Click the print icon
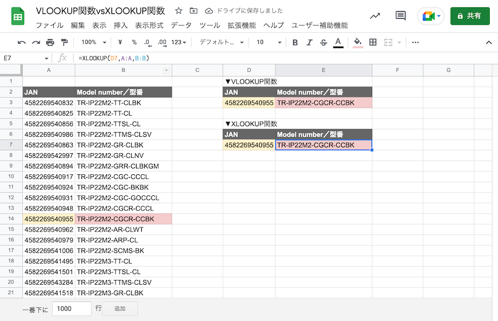Screen dimensions: 498x321 click(x=50, y=42)
